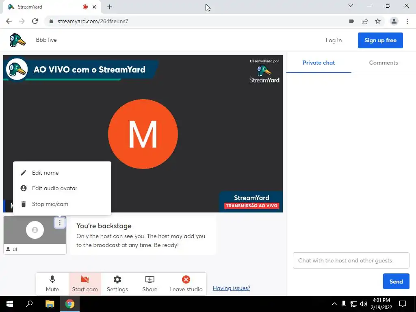The image size is (416, 312).
Task: Open the Chrome profile avatar
Action: pyautogui.click(x=394, y=21)
